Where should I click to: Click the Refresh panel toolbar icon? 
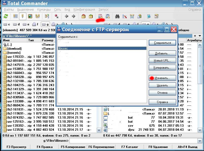click(x=6, y=16)
